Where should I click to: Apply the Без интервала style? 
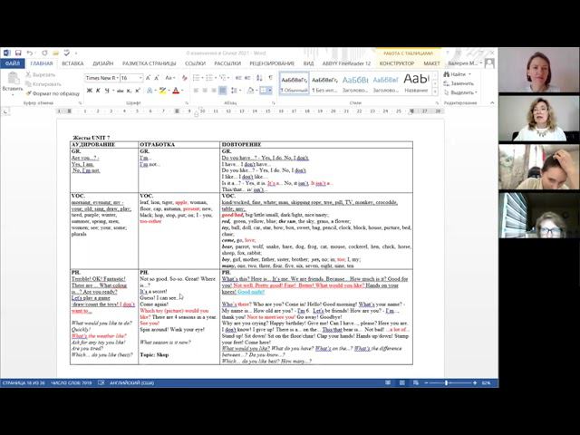(x=324, y=83)
